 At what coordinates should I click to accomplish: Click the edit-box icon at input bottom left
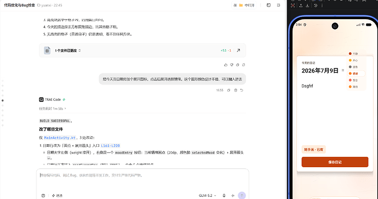click(x=43, y=195)
